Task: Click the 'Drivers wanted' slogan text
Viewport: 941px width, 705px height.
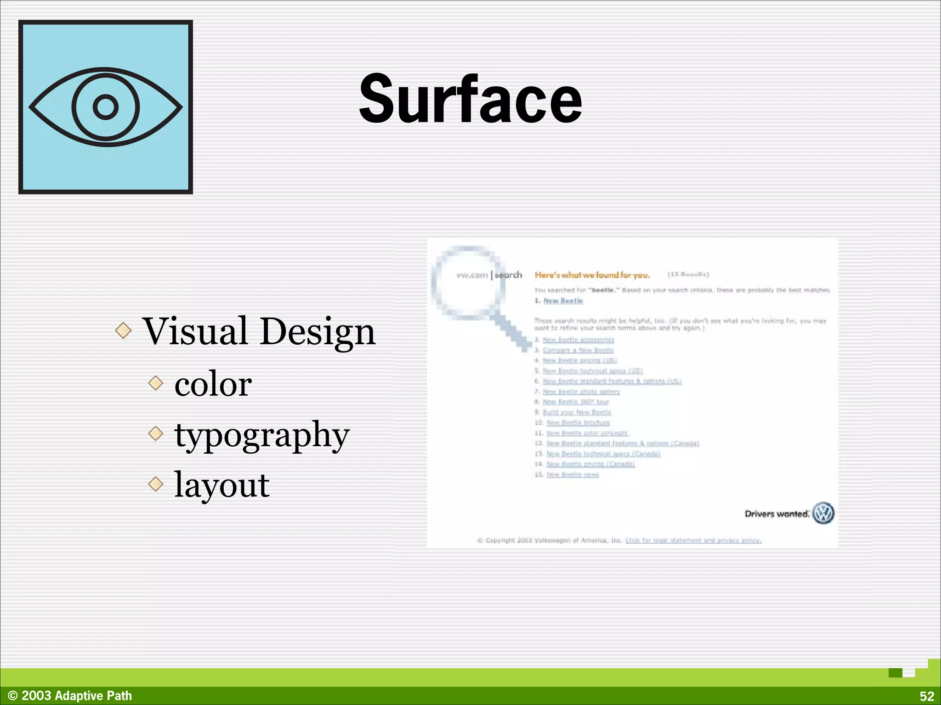Action: click(x=777, y=514)
